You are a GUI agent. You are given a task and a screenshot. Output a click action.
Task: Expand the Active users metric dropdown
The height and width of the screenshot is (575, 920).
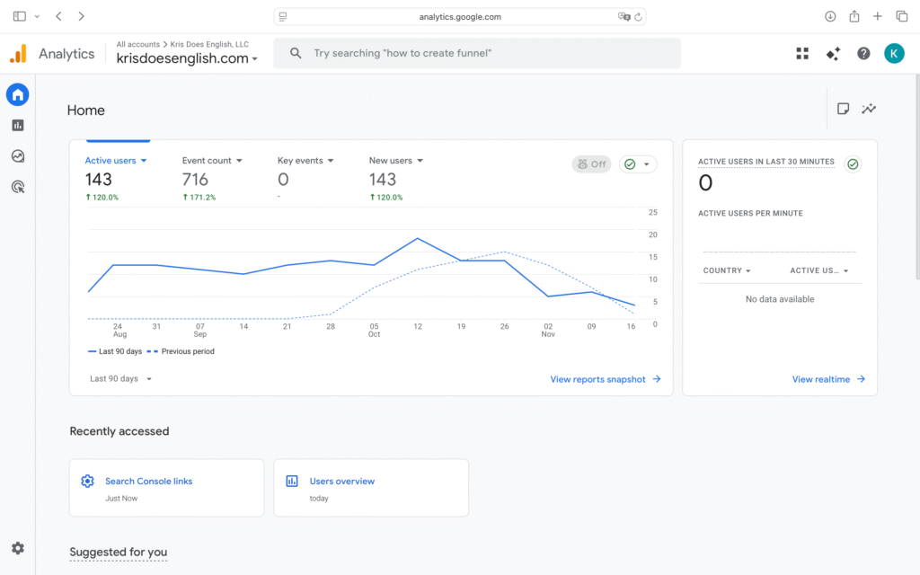click(x=116, y=161)
